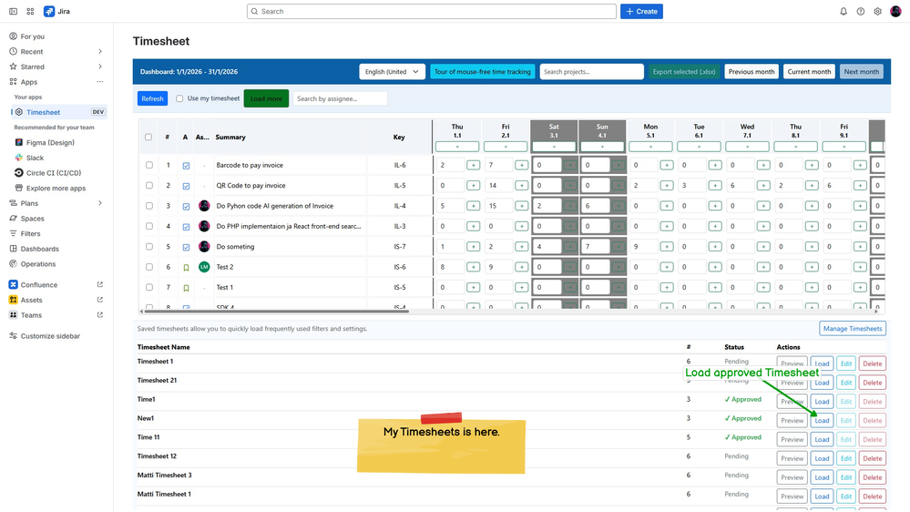Click the Slack app icon
This screenshot has height=512, width=910.
click(19, 158)
